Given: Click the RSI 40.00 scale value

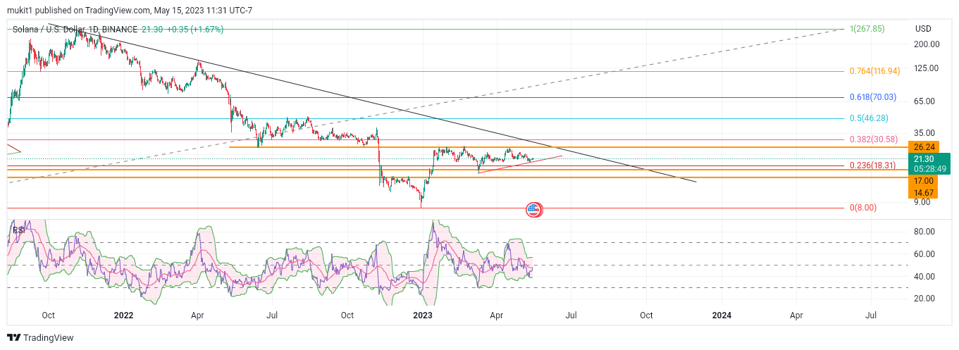Looking at the screenshot, I should (x=924, y=276).
